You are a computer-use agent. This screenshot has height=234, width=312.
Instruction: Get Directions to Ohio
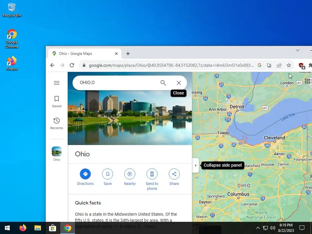click(x=85, y=177)
